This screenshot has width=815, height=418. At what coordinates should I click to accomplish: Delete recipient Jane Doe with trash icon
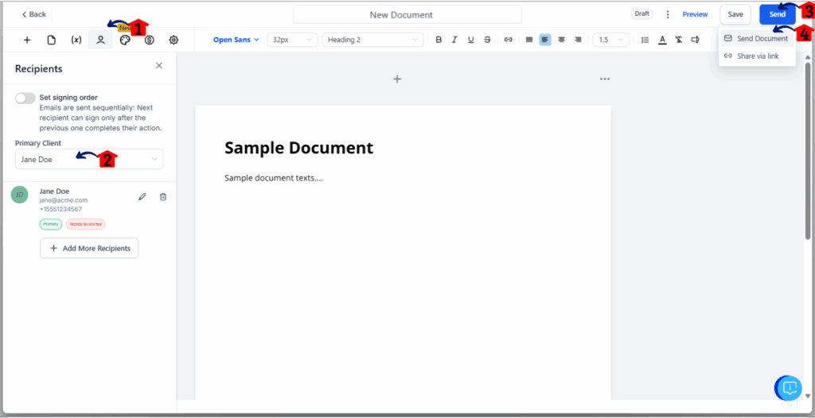(162, 197)
